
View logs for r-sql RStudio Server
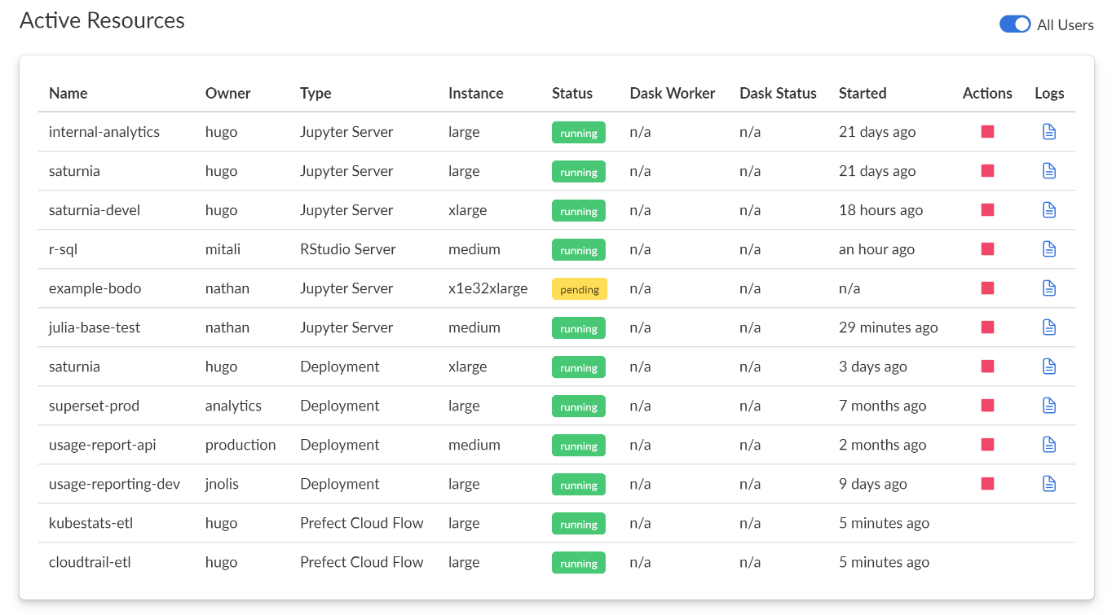1049,249
